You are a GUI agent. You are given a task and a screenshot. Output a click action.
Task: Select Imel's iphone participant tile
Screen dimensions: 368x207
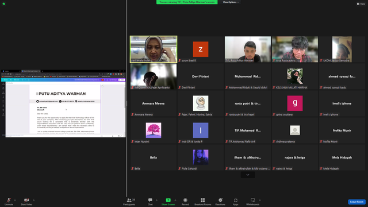tap(342, 103)
